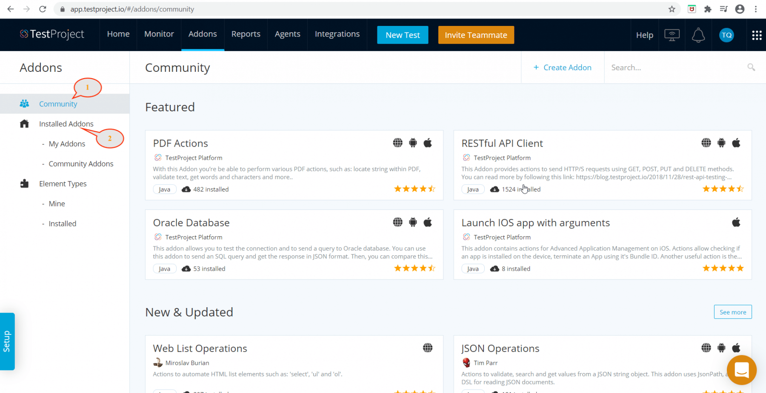766x393 pixels.
Task: Click the browser extensions puzzle icon
Action: click(708, 9)
